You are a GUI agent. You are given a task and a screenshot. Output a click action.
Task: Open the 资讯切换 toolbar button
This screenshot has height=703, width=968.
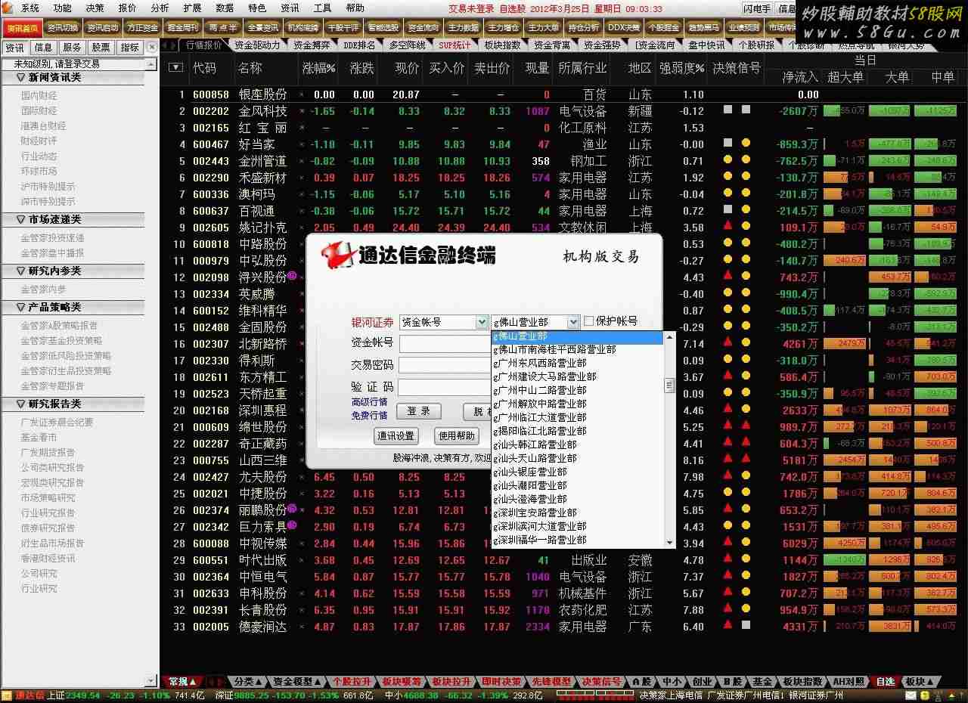point(62,28)
